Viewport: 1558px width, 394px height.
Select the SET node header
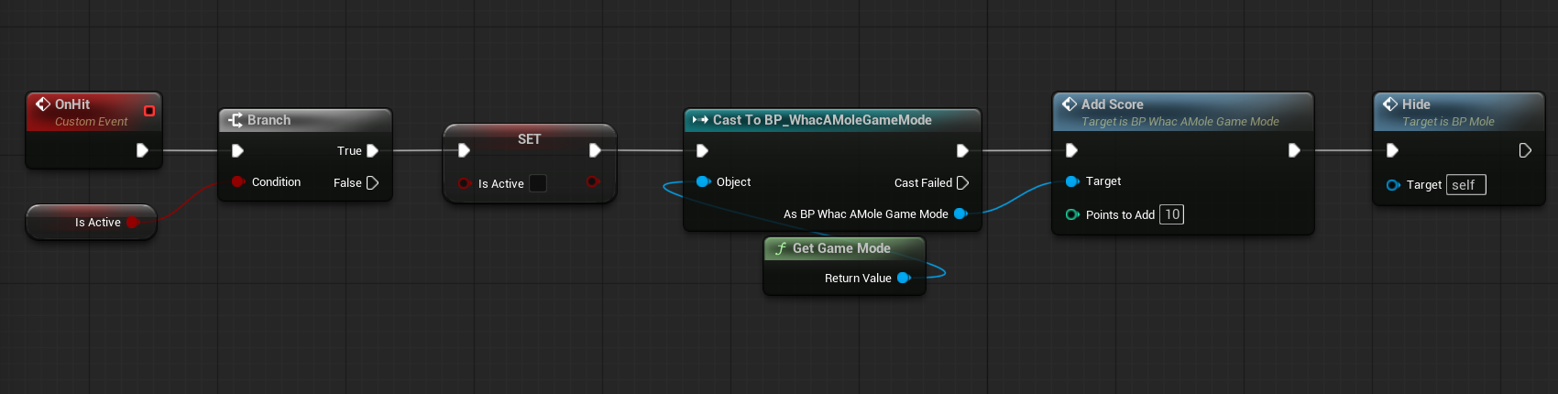click(x=530, y=137)
